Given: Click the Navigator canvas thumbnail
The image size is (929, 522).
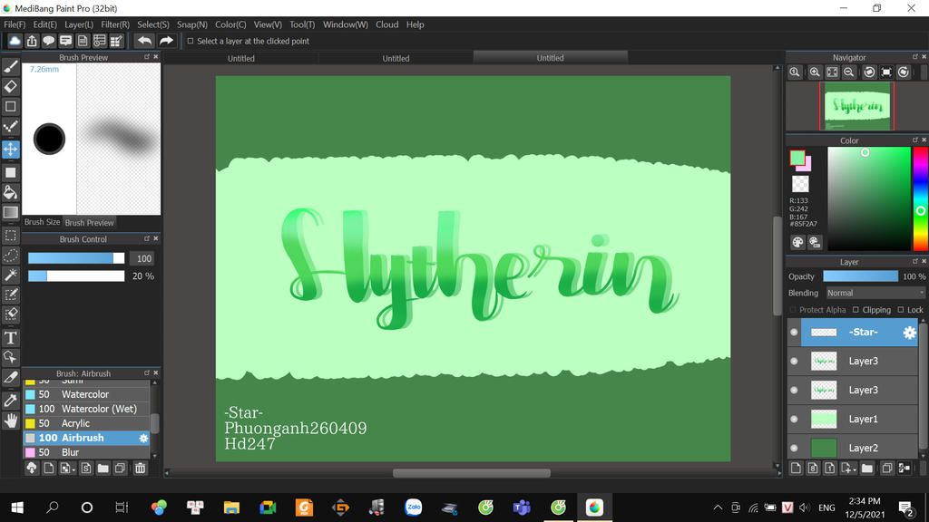Looking at the screenshot, I should coord(856,106).
